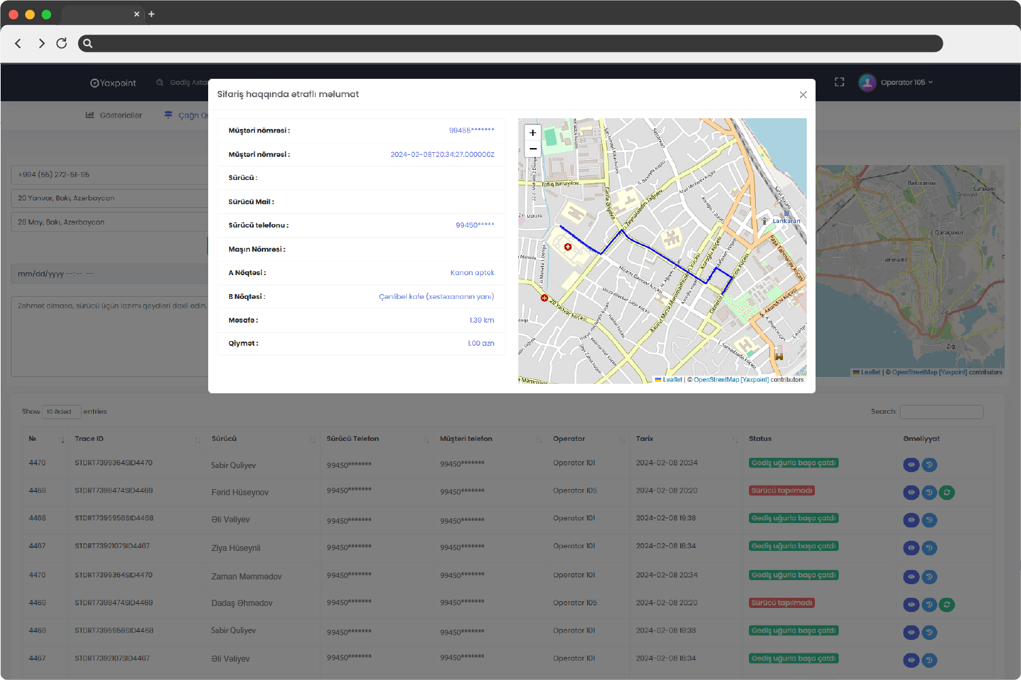Open the Göstəricilər menu item
The height and width of the screenshot is (680, 1021).
[121, 115]
